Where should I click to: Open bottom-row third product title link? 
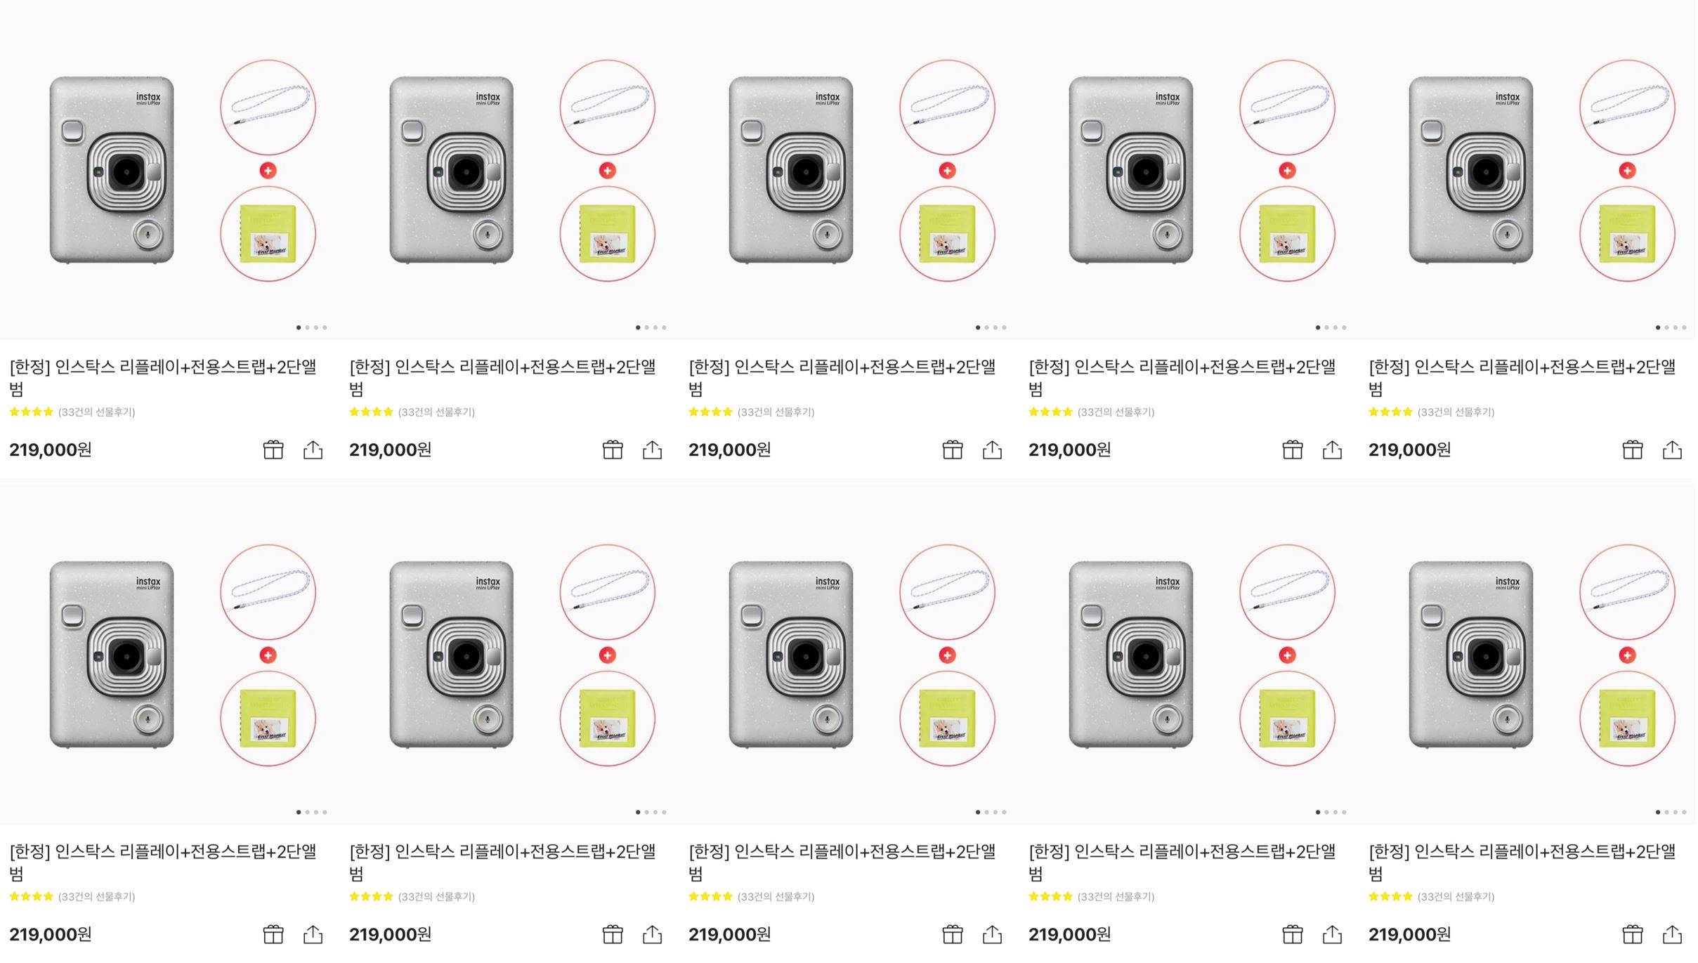coord(842,862)
